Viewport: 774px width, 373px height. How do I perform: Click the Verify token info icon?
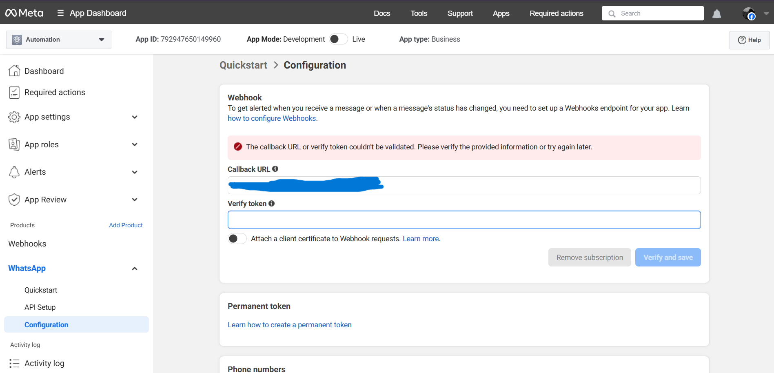pos(272,203)
